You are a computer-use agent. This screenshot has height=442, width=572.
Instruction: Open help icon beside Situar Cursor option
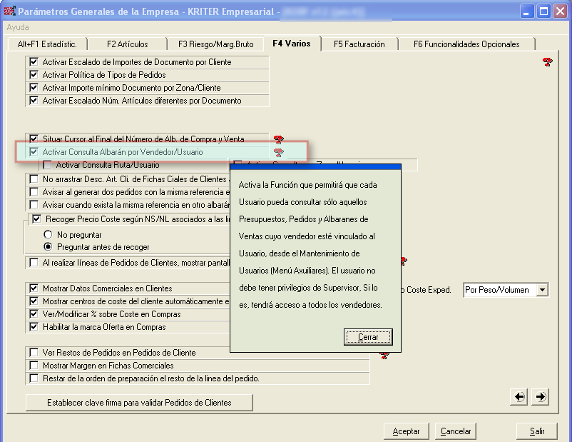point(278,139)
